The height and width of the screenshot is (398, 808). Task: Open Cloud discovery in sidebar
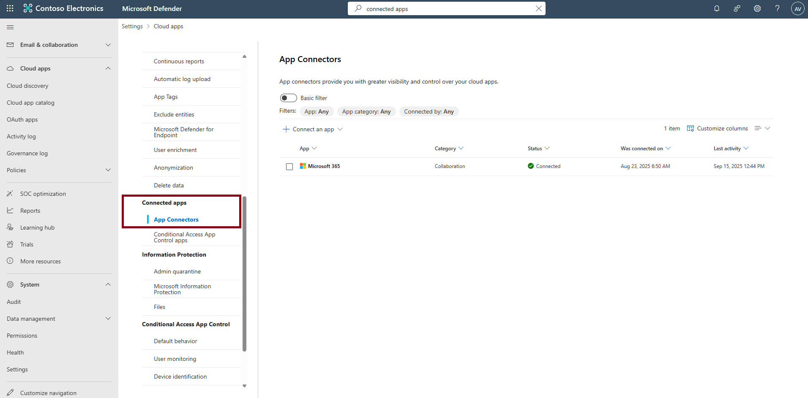27,86
